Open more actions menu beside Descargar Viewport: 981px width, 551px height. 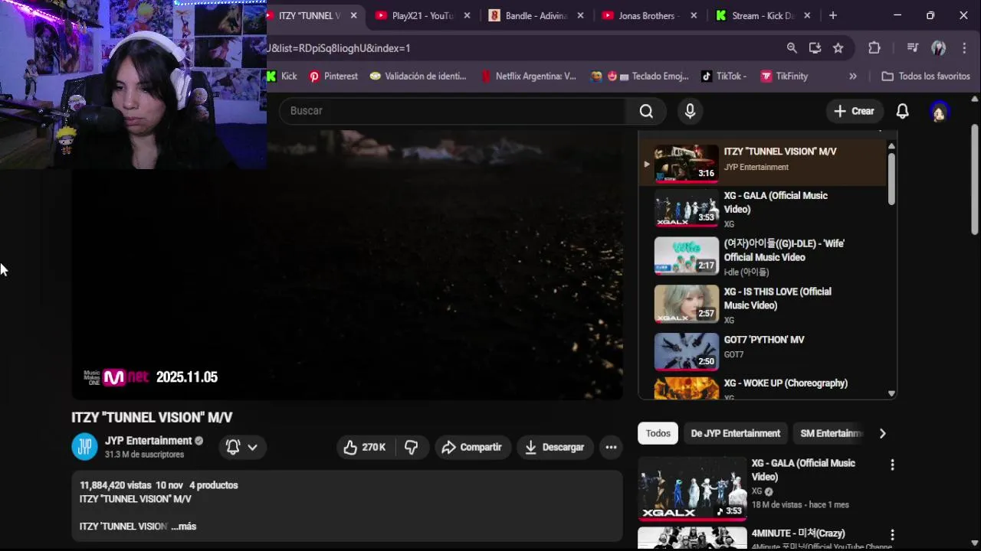point(611,447)
